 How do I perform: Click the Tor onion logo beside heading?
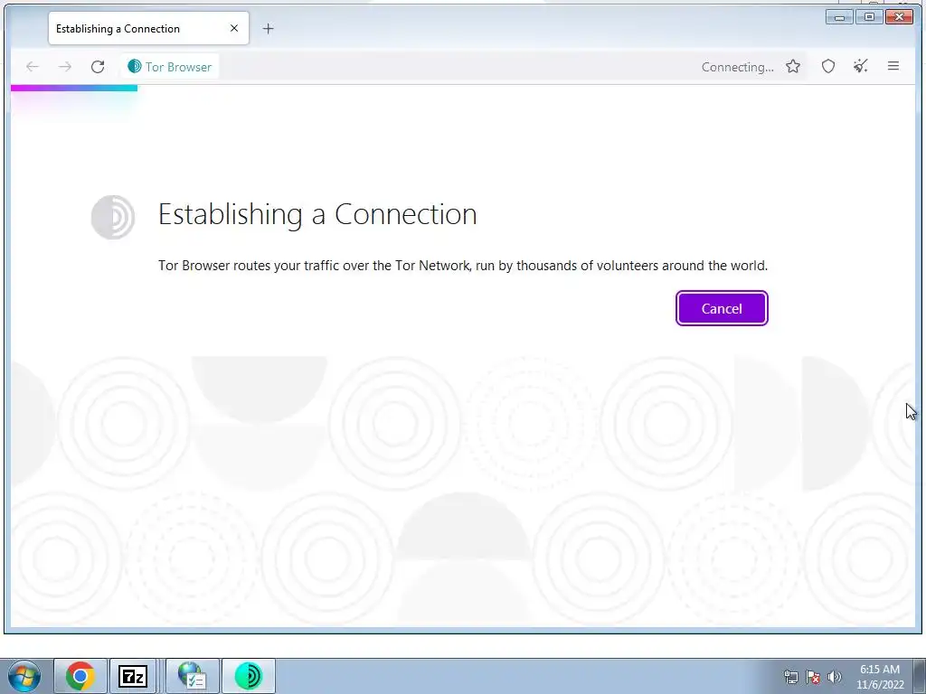113,217
